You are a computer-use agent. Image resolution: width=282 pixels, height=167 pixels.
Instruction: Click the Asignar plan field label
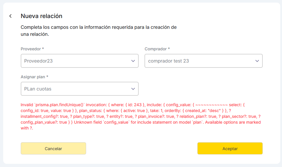[x=33, y=77]
